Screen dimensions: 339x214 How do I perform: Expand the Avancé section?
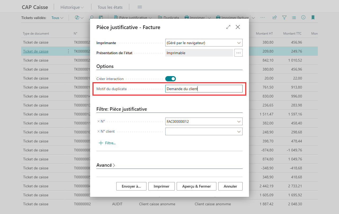click(106, 165)
